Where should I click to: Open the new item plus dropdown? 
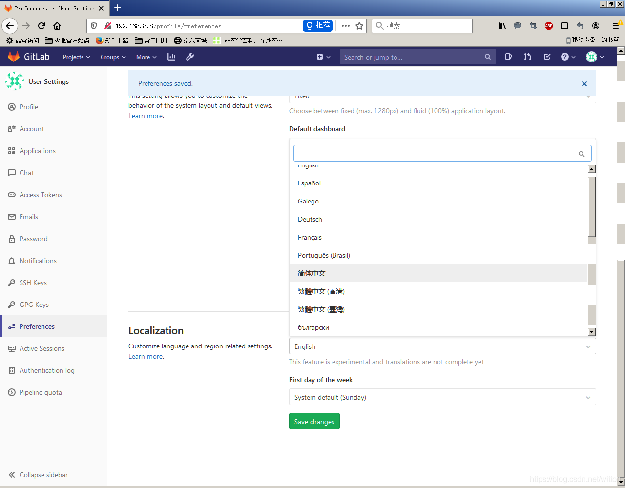[x=323, y=57]
